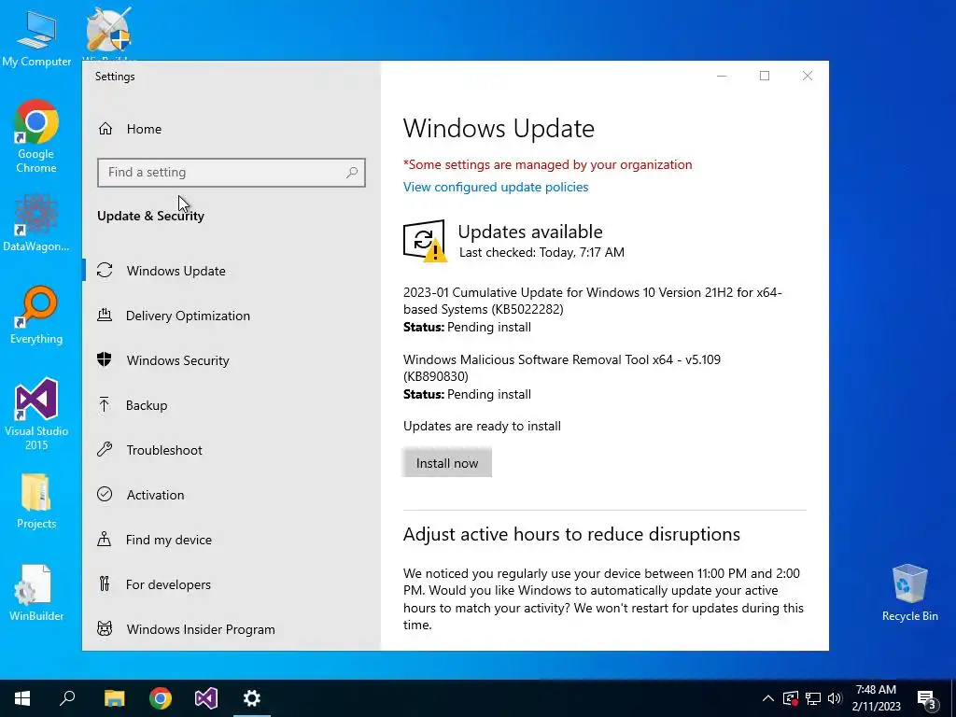Screen dimensions: 956x717
Task: Click the Update & Security heading
Action: 150,216
